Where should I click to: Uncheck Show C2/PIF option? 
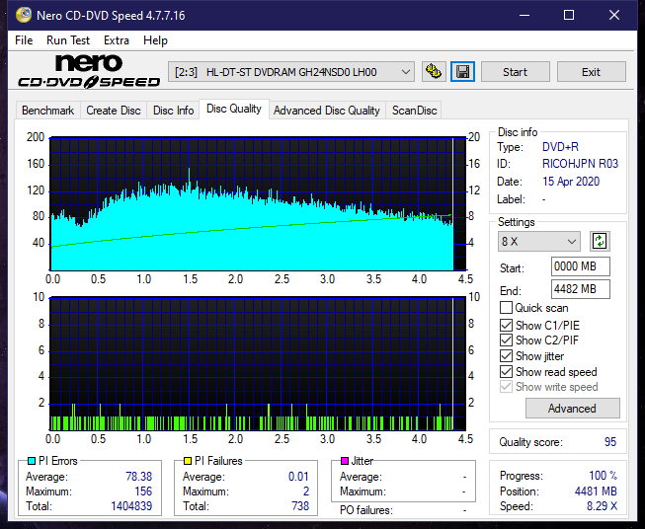pyautogui.click(x=506, y=340)
